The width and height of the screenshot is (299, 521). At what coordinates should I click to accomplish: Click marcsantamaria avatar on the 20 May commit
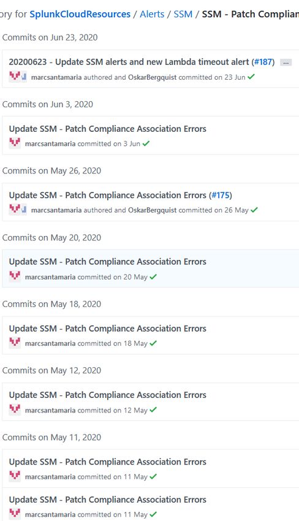(15, 276)
